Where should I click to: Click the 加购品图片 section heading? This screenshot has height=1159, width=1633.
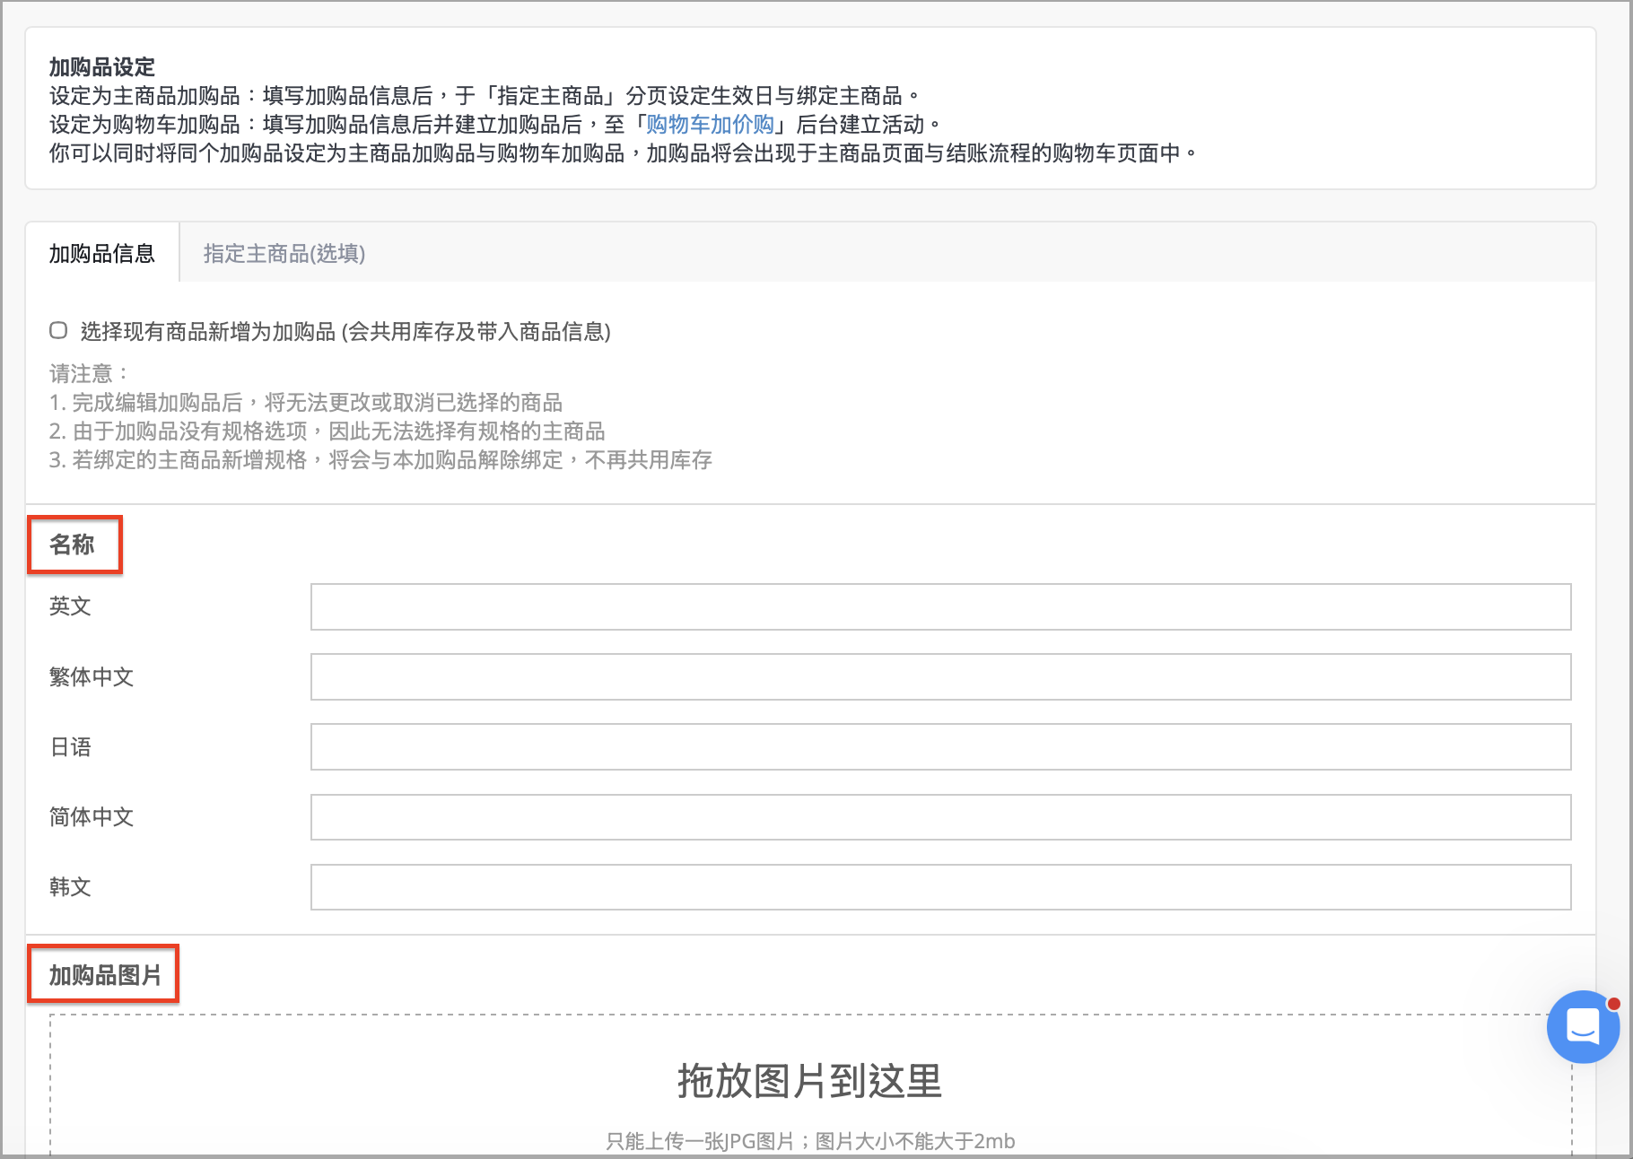105,975
